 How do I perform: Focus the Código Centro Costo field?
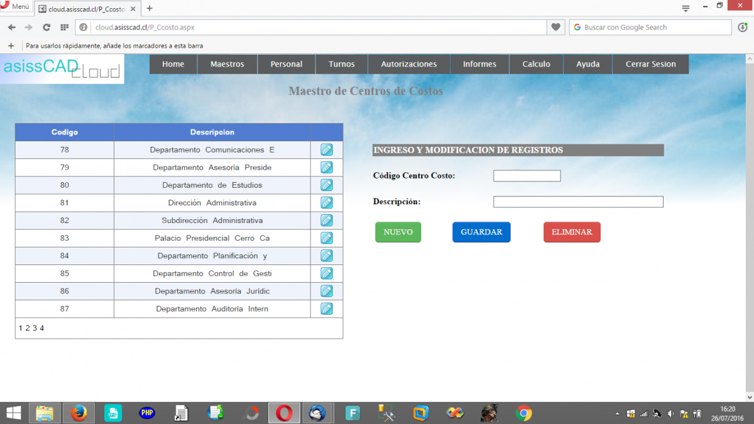click(x=527, y=176)
